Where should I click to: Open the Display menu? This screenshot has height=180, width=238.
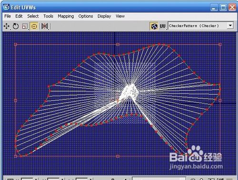click(104, 16)
